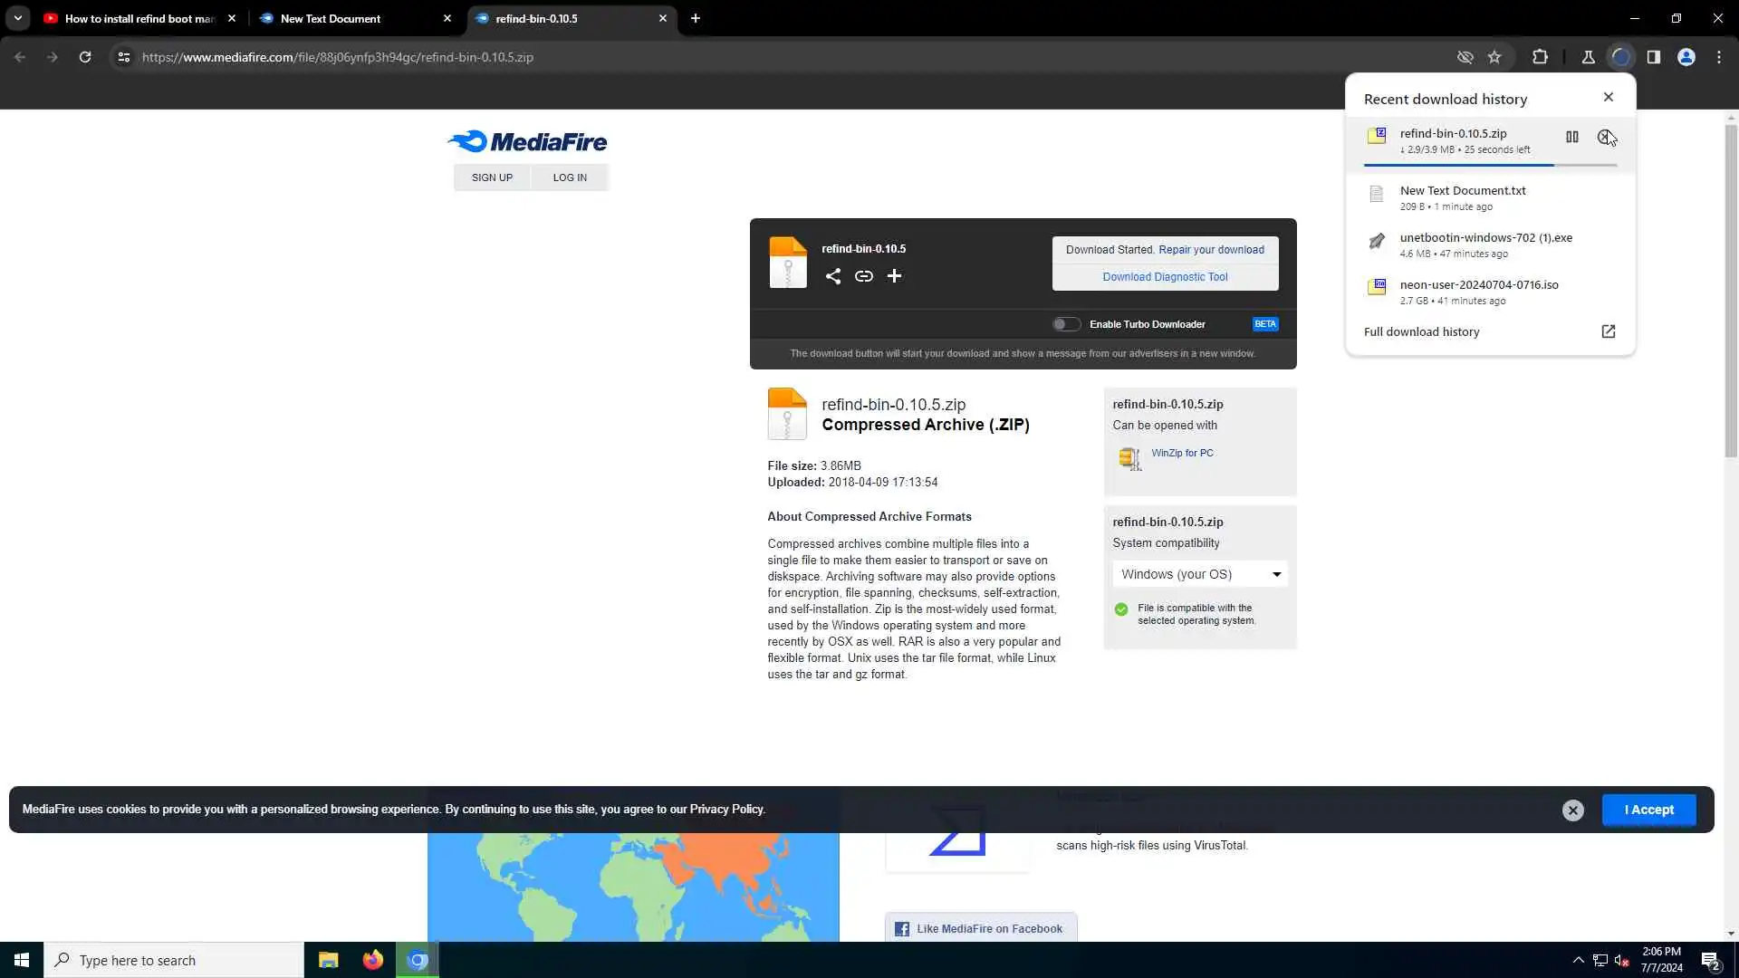Click the Download Diagnostic Tool link
Image resolution: width=1739 pixels, height=978 pixels.
[1165, 277]
